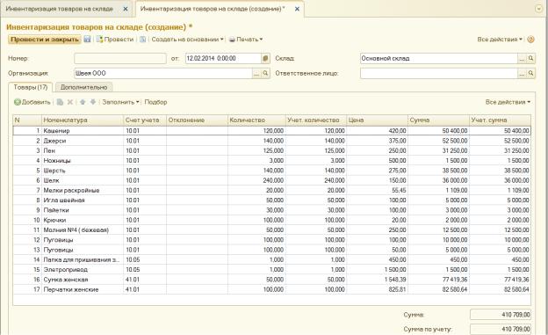Viewport: 548px width, 335px height.
Task: Click the Учет. количество column header
Action: pos(316,120)
